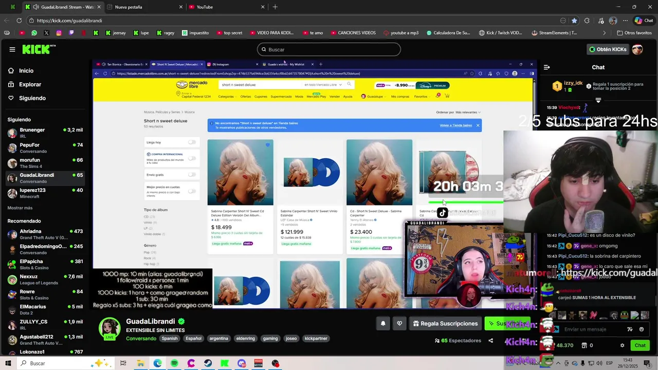Expand the followed list with Mostrar más
The height and width of the screenshot is (370, 658).
pyautogui.click(x=20, y=208)
